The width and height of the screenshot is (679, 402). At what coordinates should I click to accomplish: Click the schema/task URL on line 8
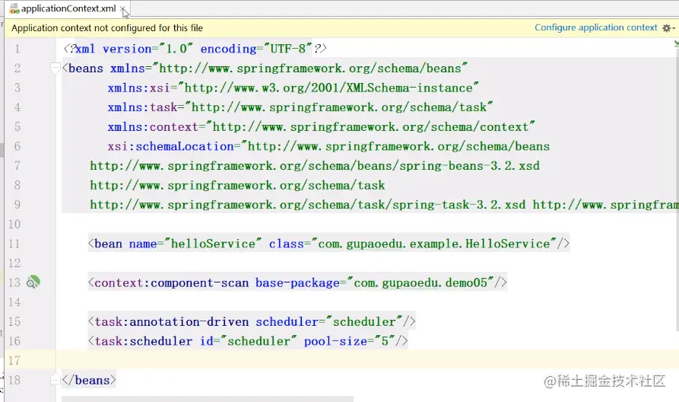(237, 185)
